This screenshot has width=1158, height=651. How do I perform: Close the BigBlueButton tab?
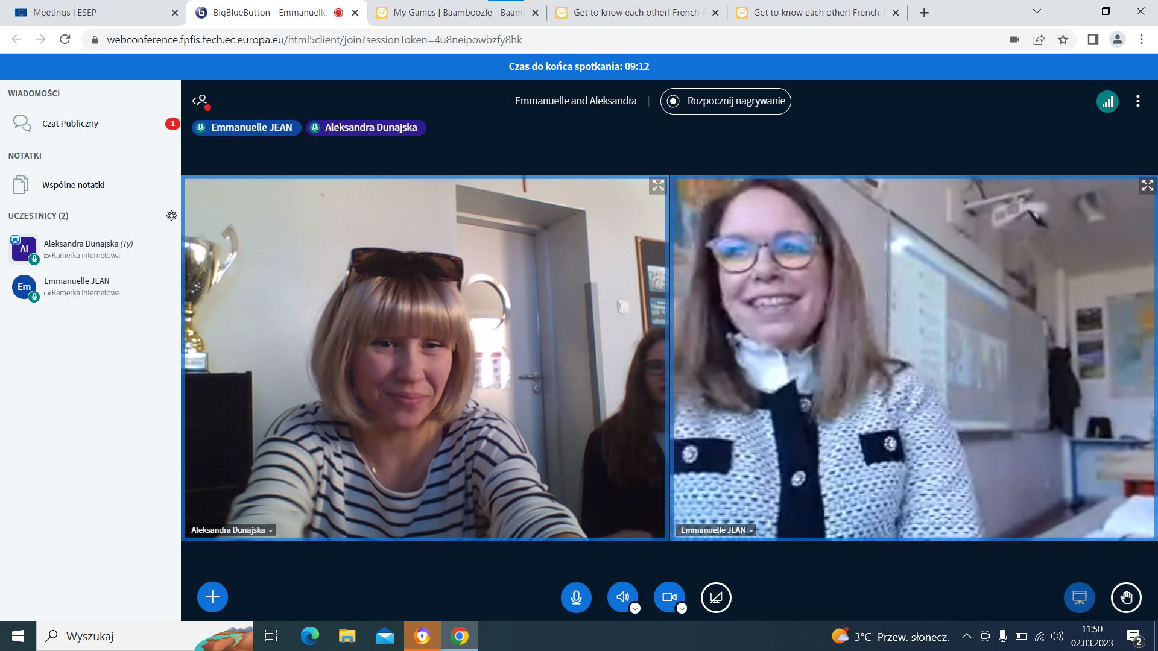(x=355, y=13)
